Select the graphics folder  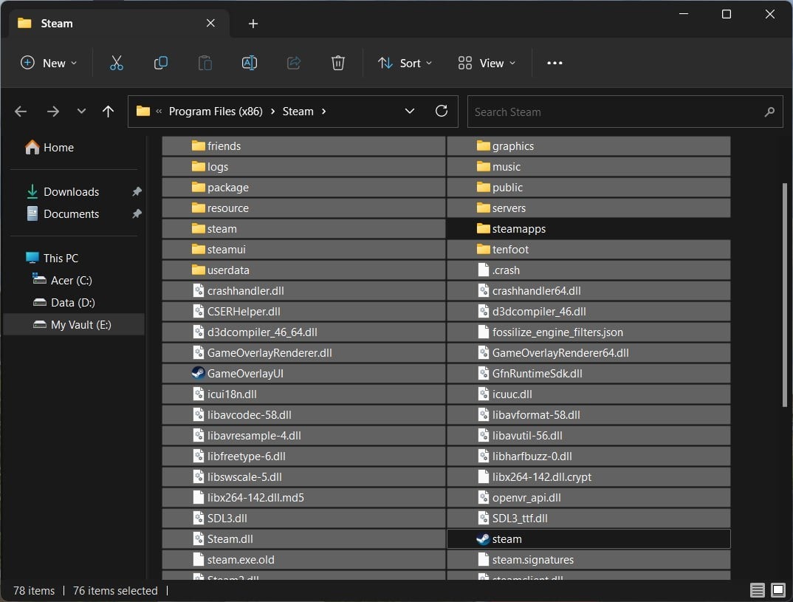tap(588, 146)
